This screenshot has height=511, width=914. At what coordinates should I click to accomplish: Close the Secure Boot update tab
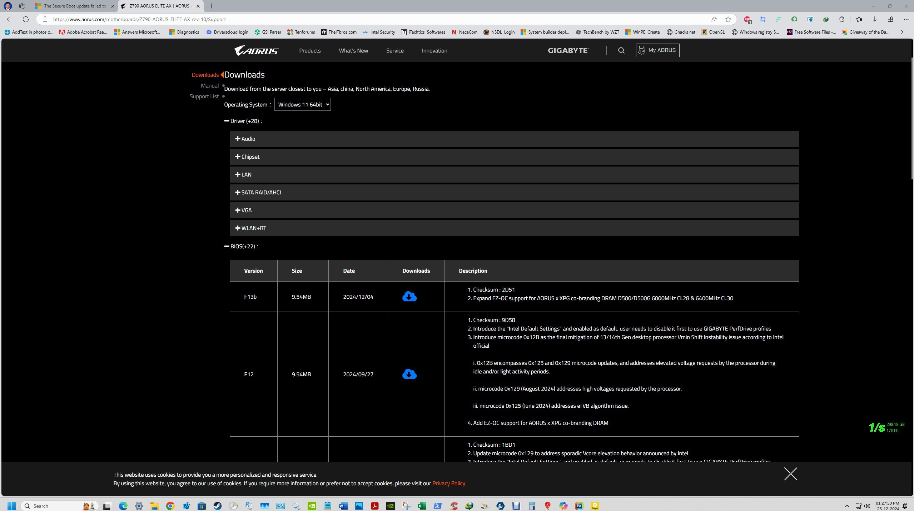pyautogui.click(x=113, y=6)
